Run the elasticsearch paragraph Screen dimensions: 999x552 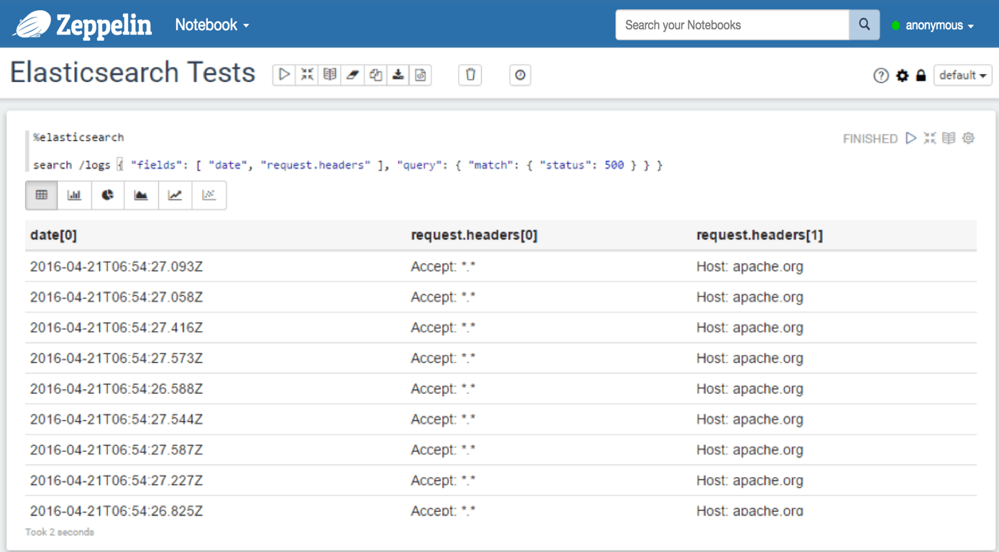(911, 138)
